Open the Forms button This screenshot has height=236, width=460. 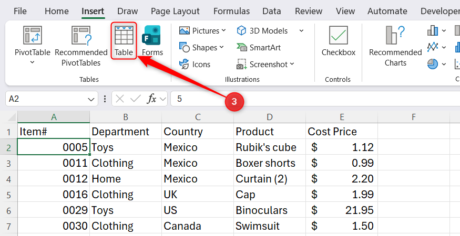coord(152,41)
